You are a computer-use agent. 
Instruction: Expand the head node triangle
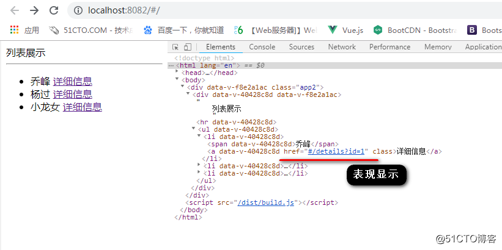click(177, 73)
